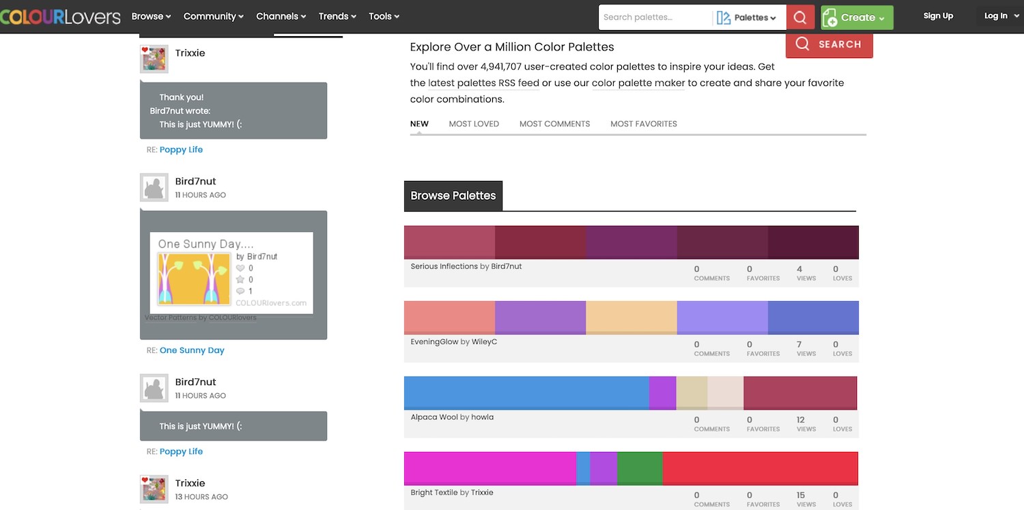This screenshot has width=1024, height=510.
Task: Click Bird7nut username above One Sunny Day preview
Action: (195, 181)
